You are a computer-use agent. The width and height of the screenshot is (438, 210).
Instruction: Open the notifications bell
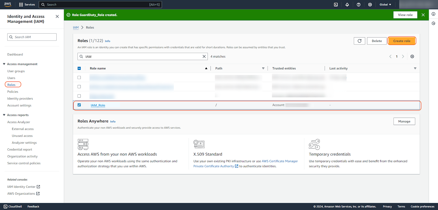coord(347,5)
